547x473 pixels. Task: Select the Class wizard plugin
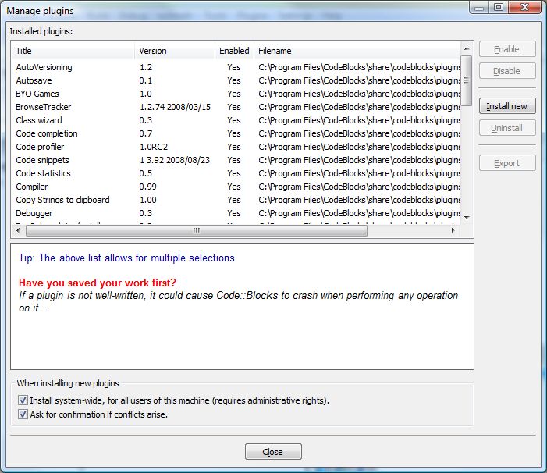(39, 120)
